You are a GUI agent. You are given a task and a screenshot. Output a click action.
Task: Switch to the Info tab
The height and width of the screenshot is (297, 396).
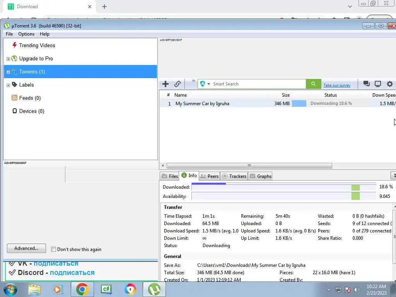(189, 175)
